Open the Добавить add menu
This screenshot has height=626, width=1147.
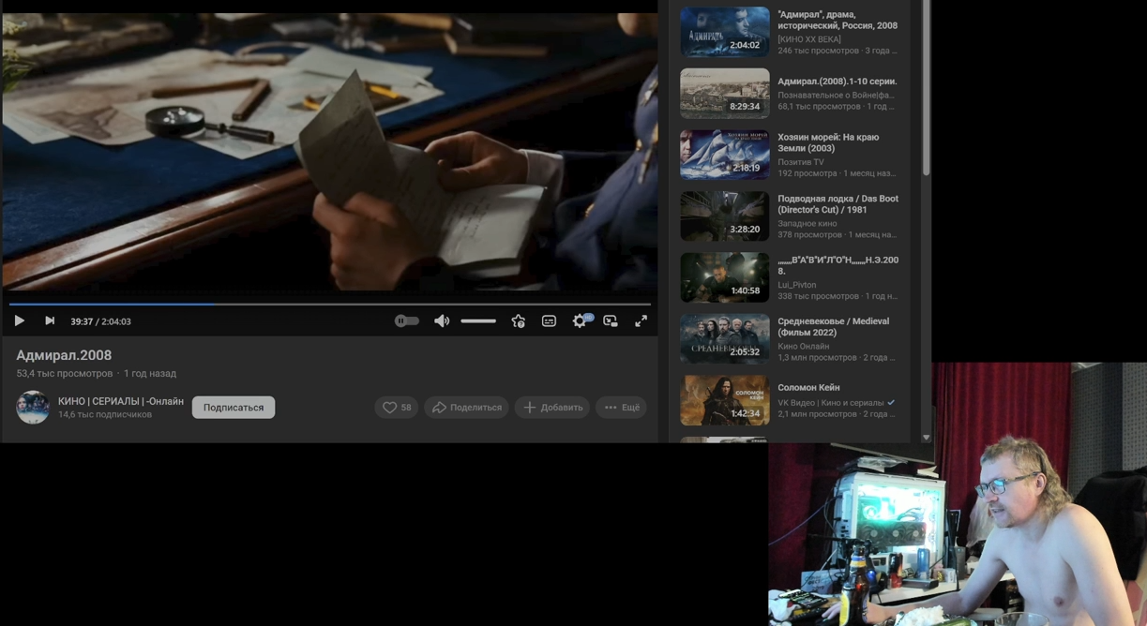552,408
